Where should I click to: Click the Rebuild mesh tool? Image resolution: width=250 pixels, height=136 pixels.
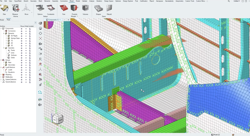click(109, 9)
